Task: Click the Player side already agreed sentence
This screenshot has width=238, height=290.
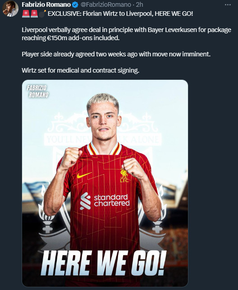Action: tap(116, 54)
